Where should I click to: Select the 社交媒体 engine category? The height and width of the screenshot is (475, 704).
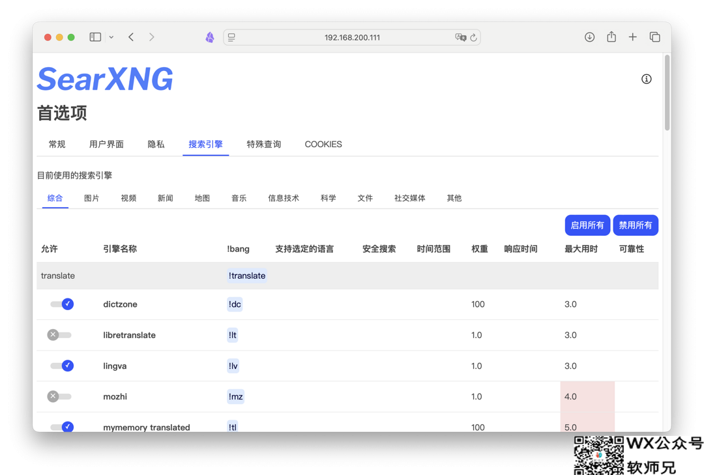point(409,198)
